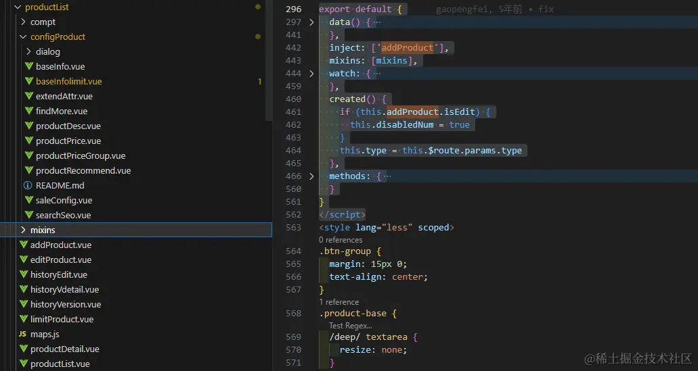Click the Vue icon of historyEdit.vue
Image resolution: width=698 pixels, height=371 pixels.
[x=24, y=274]
